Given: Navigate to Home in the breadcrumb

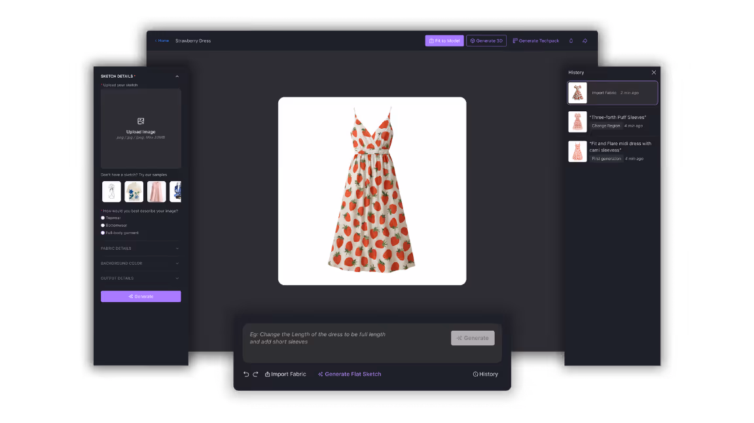Looking at the screenshot, I should point(162,40).
